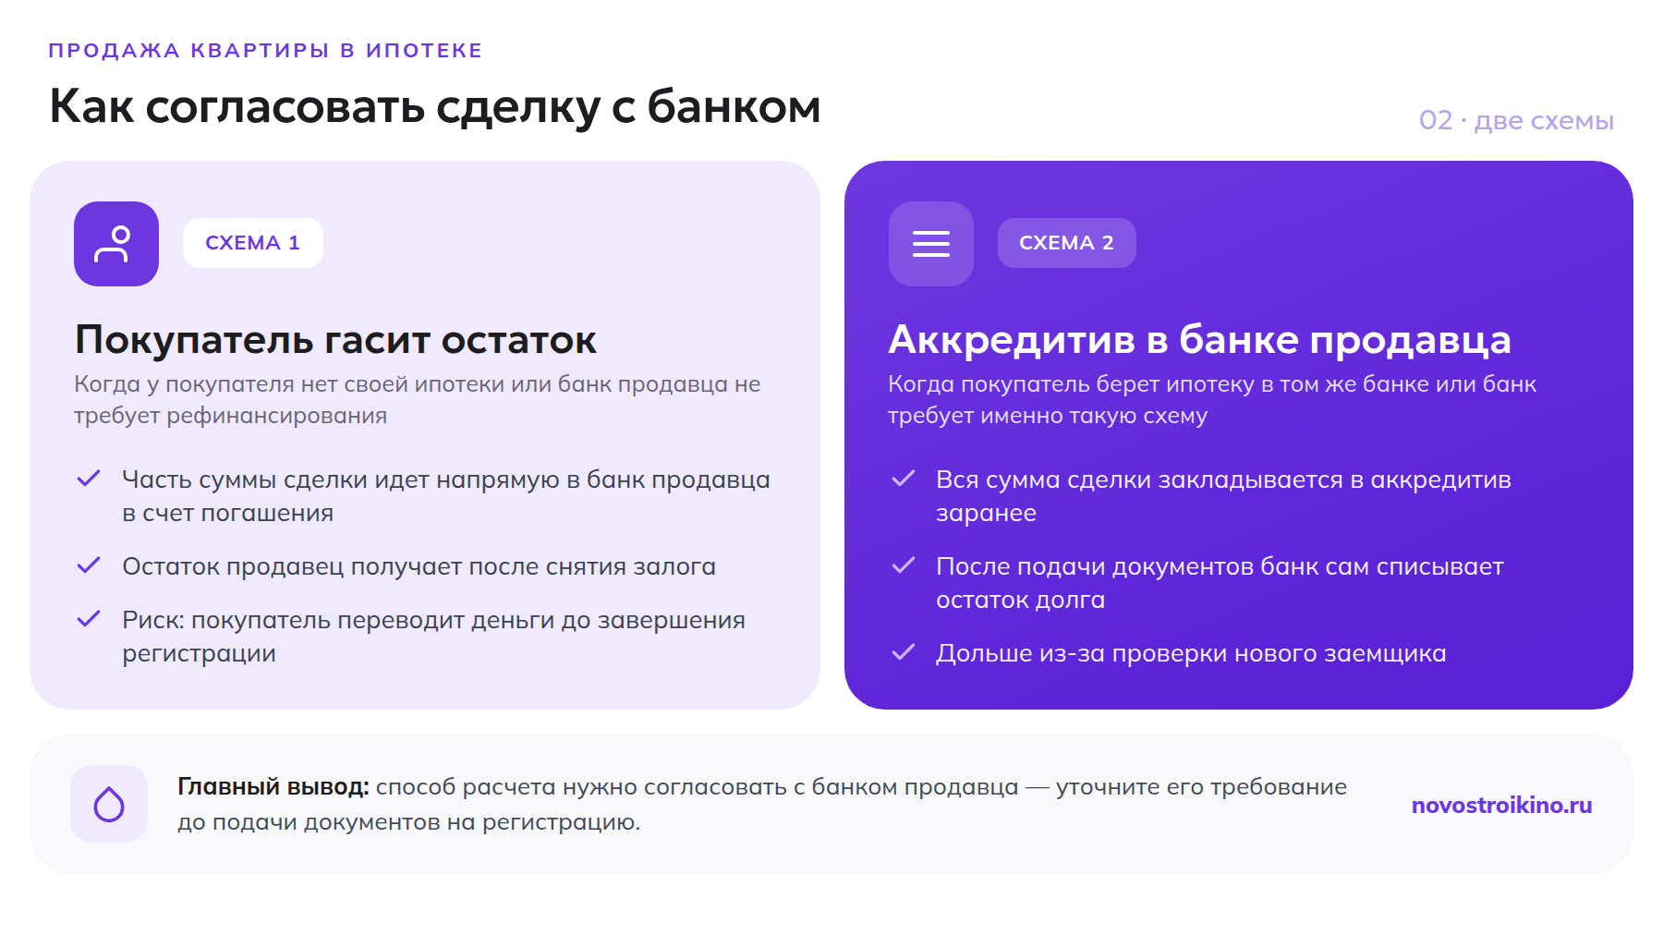Click text 'Риск: покупатель переводит деньги до завершения'
This screenshot has width=1663, height=935.
(434, 620)
